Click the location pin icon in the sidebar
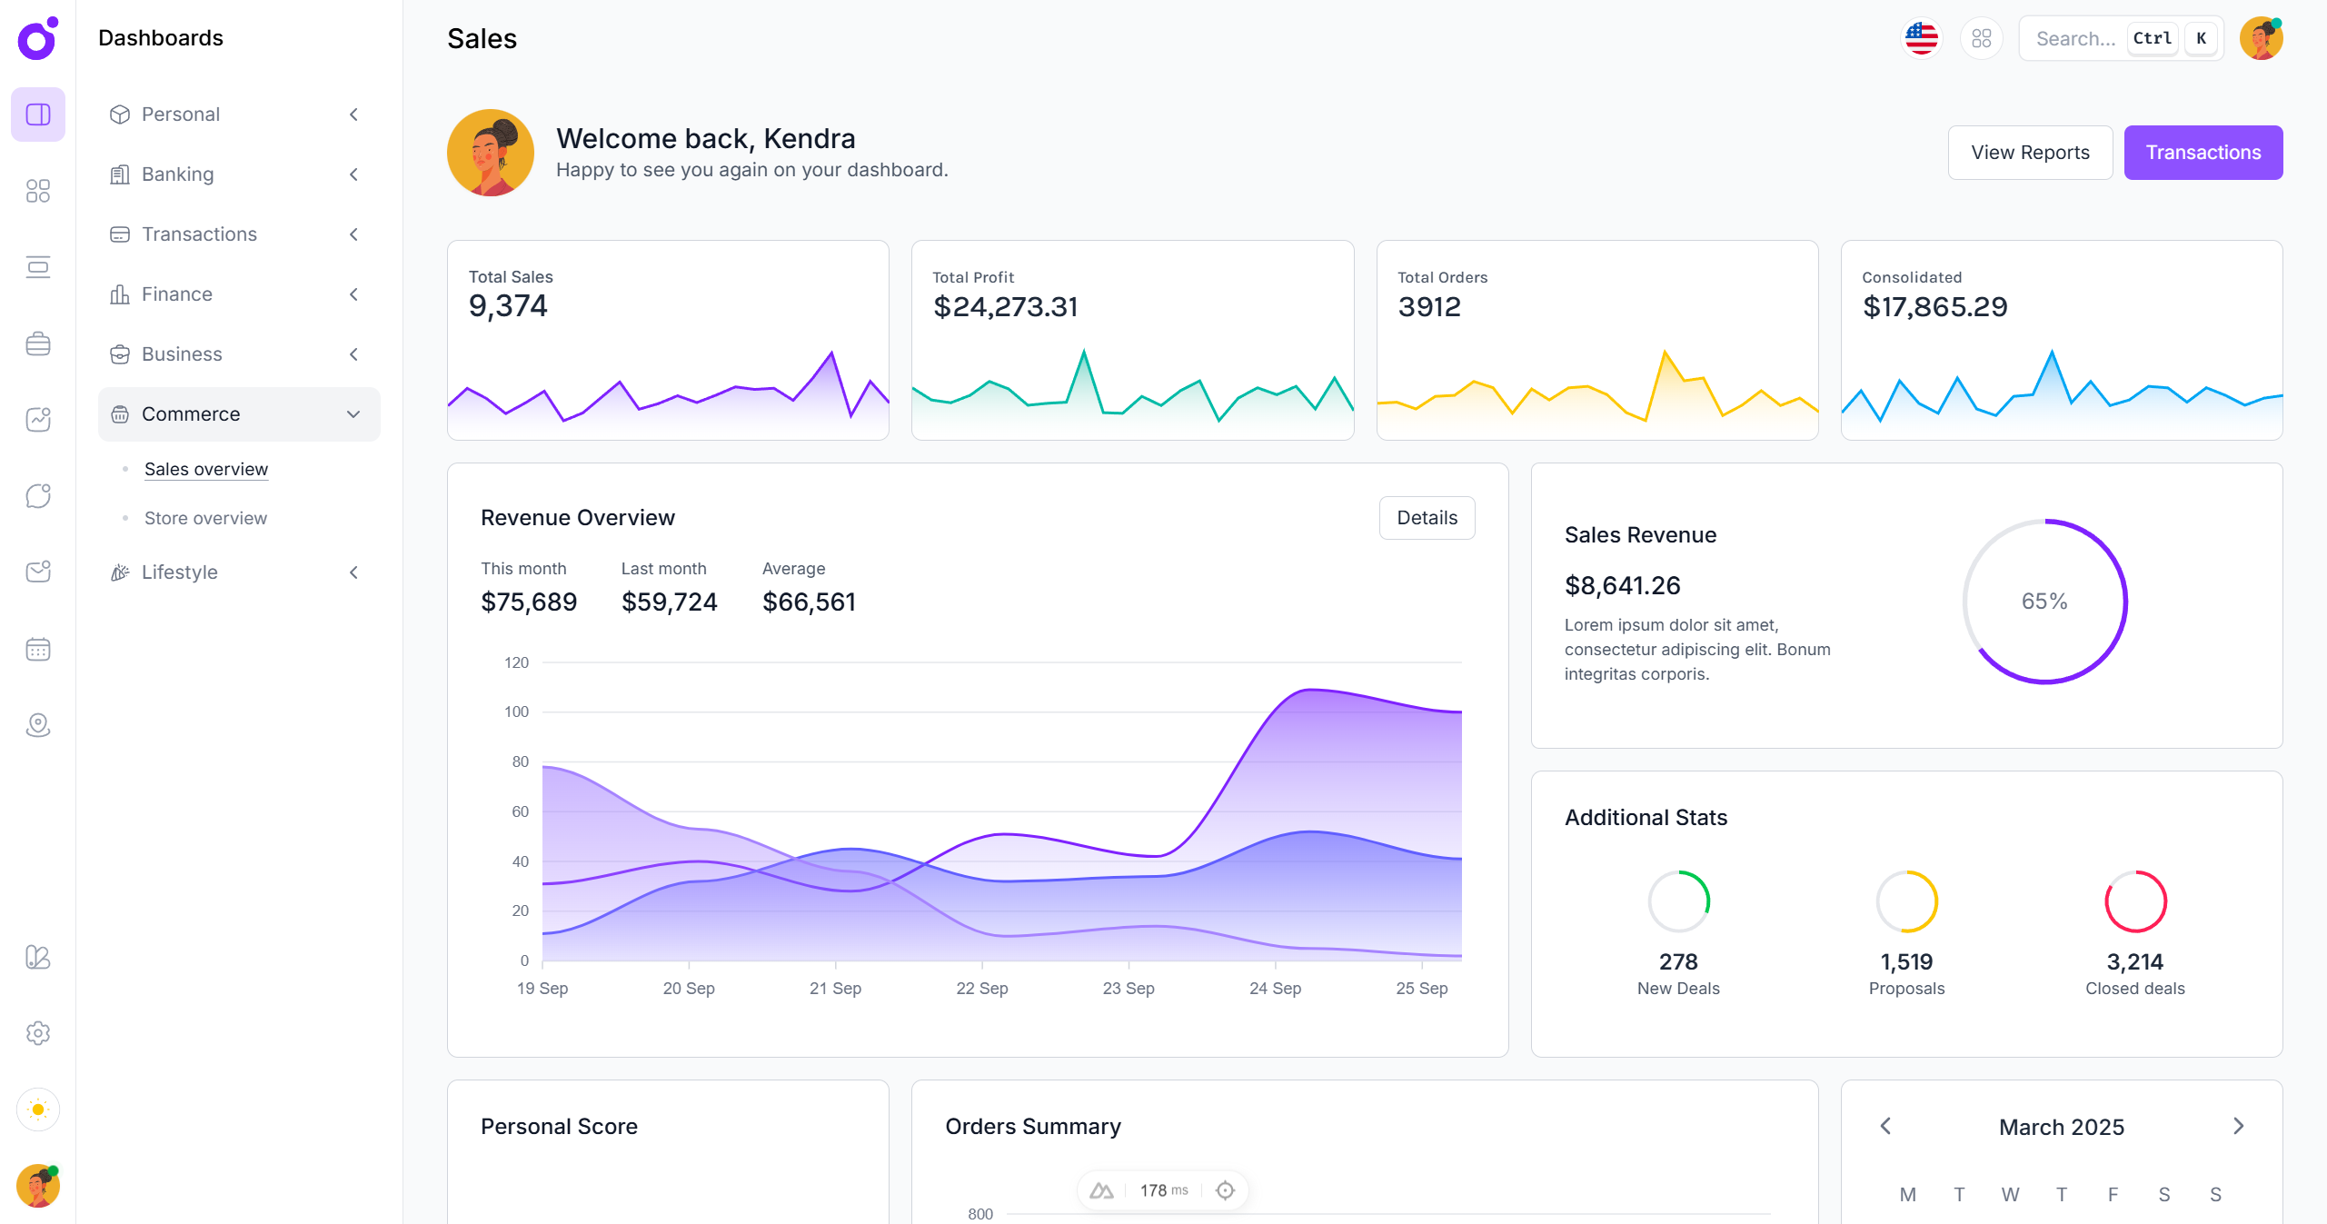The width and height of the screenshot is (2327, 1224). click(x=37, y=724)
